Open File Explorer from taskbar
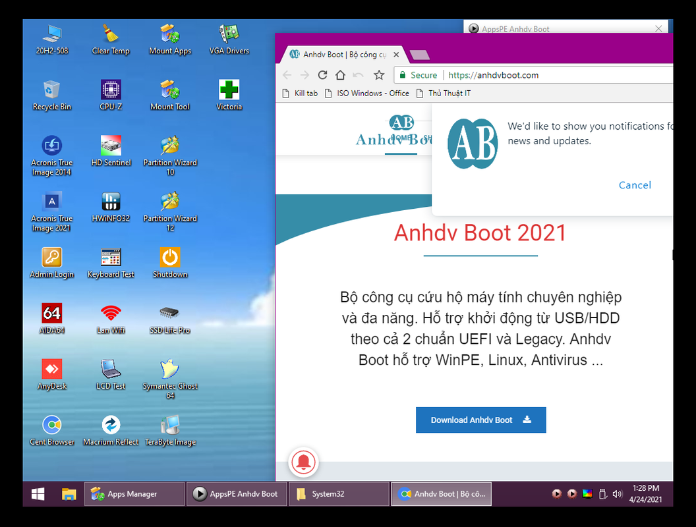Image resolution: width=696 pixels, height=527 pixels. click(69, 493)
